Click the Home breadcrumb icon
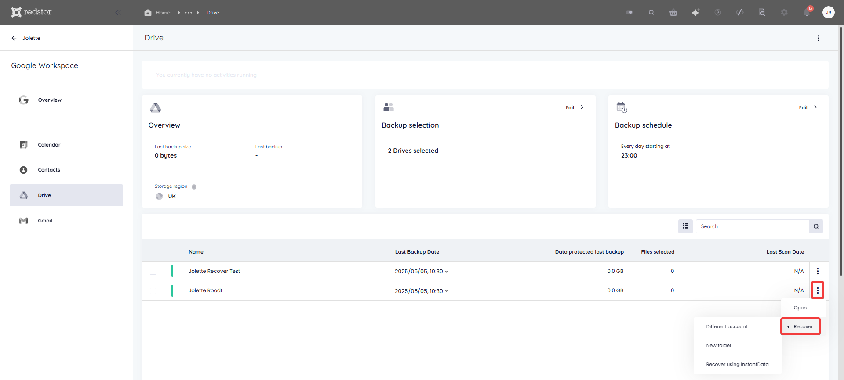The image size is (844, 380). pyautogui.click(x=148, y=13)
